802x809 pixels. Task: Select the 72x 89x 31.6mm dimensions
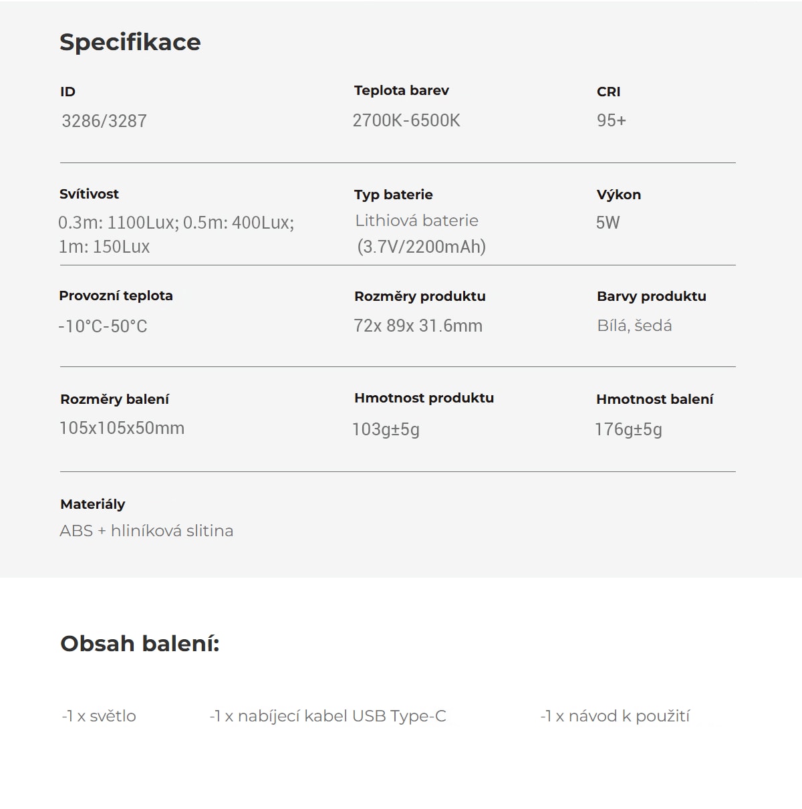click(x=418, y=326)
